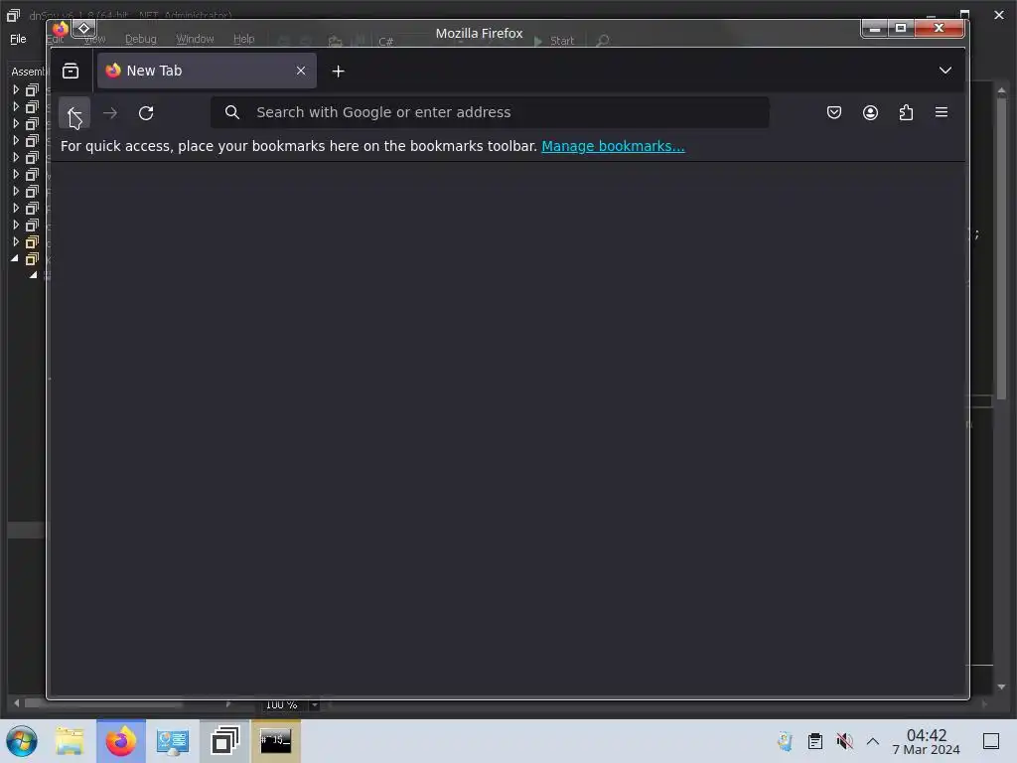Click dnSpy vertical scrollbar up arrow
The image size is (1017, 763).
point(1001,90)
